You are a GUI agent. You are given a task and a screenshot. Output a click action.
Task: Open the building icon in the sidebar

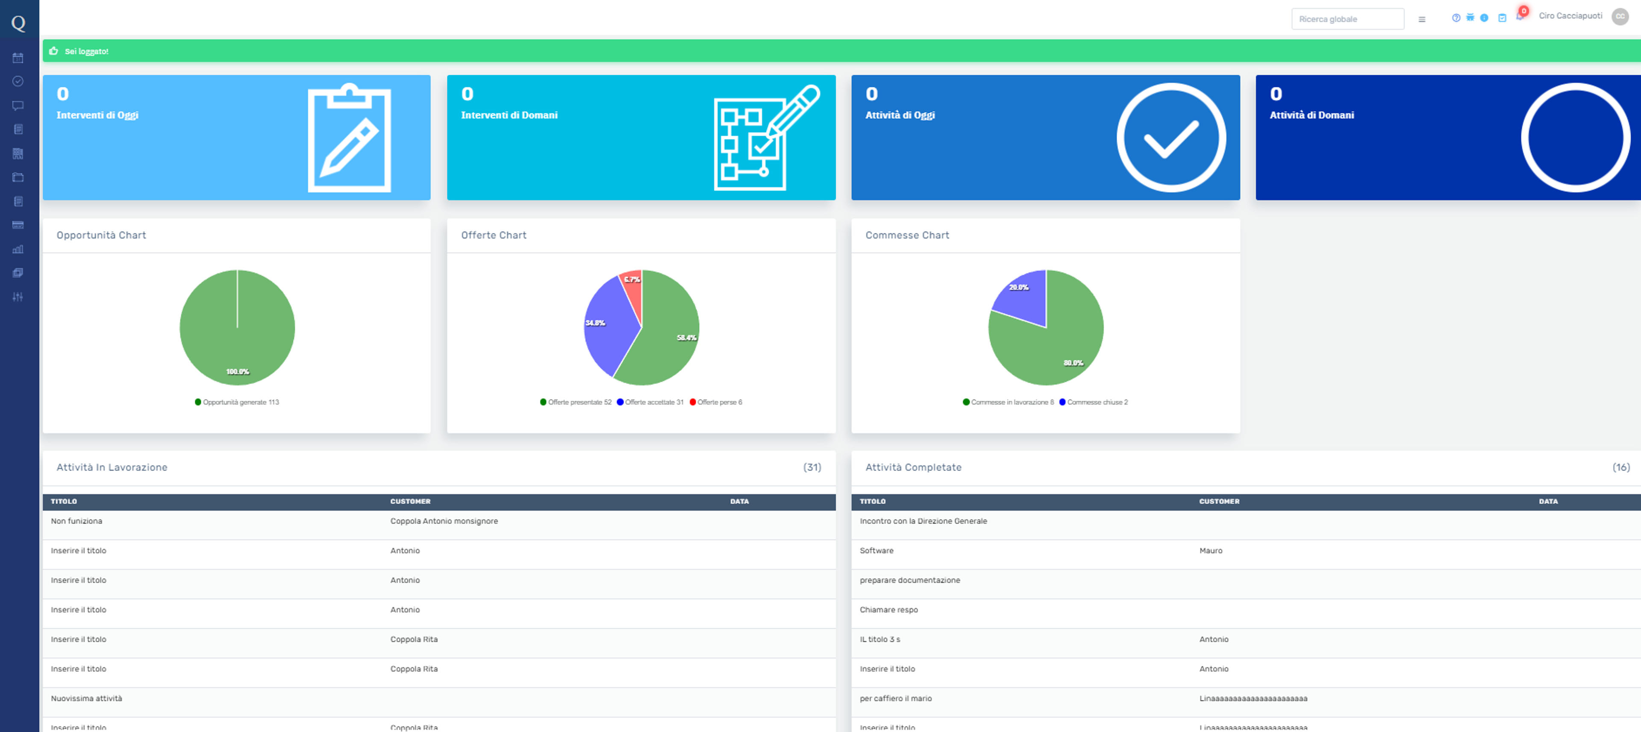[18, 153]
